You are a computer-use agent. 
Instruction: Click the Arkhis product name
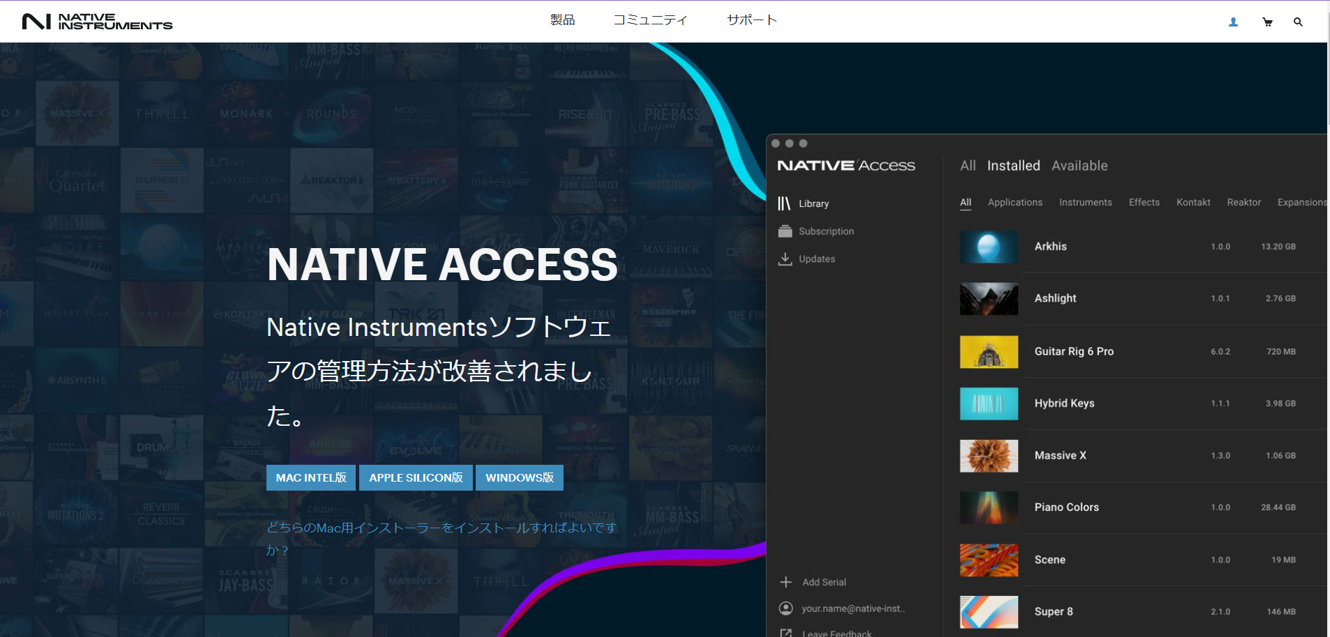[x=1050, y=247]
